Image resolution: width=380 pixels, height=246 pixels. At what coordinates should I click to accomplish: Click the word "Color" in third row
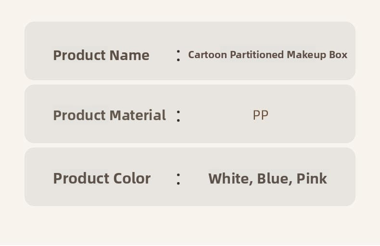pos(132,178)
